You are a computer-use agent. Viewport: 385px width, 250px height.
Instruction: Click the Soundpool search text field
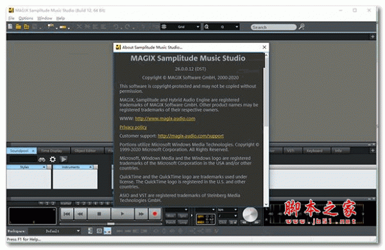[x=23, y=159]
